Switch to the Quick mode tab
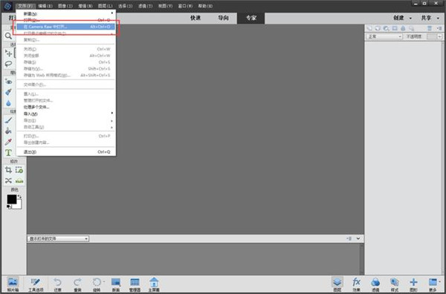The width and height of the screenshot is (446, 294). click(195, 18)
